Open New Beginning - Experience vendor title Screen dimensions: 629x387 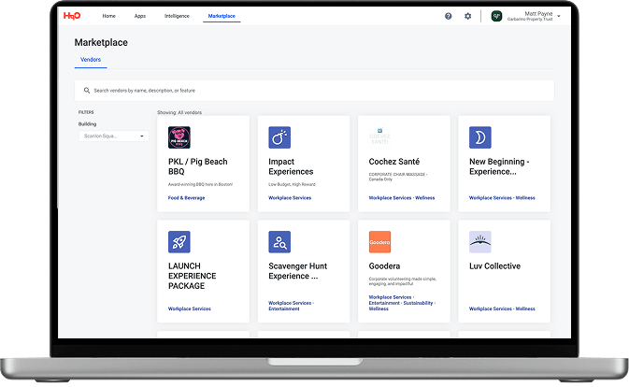point(499,166)
